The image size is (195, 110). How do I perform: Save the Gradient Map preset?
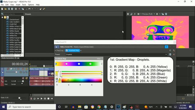(x=170, y=54)
